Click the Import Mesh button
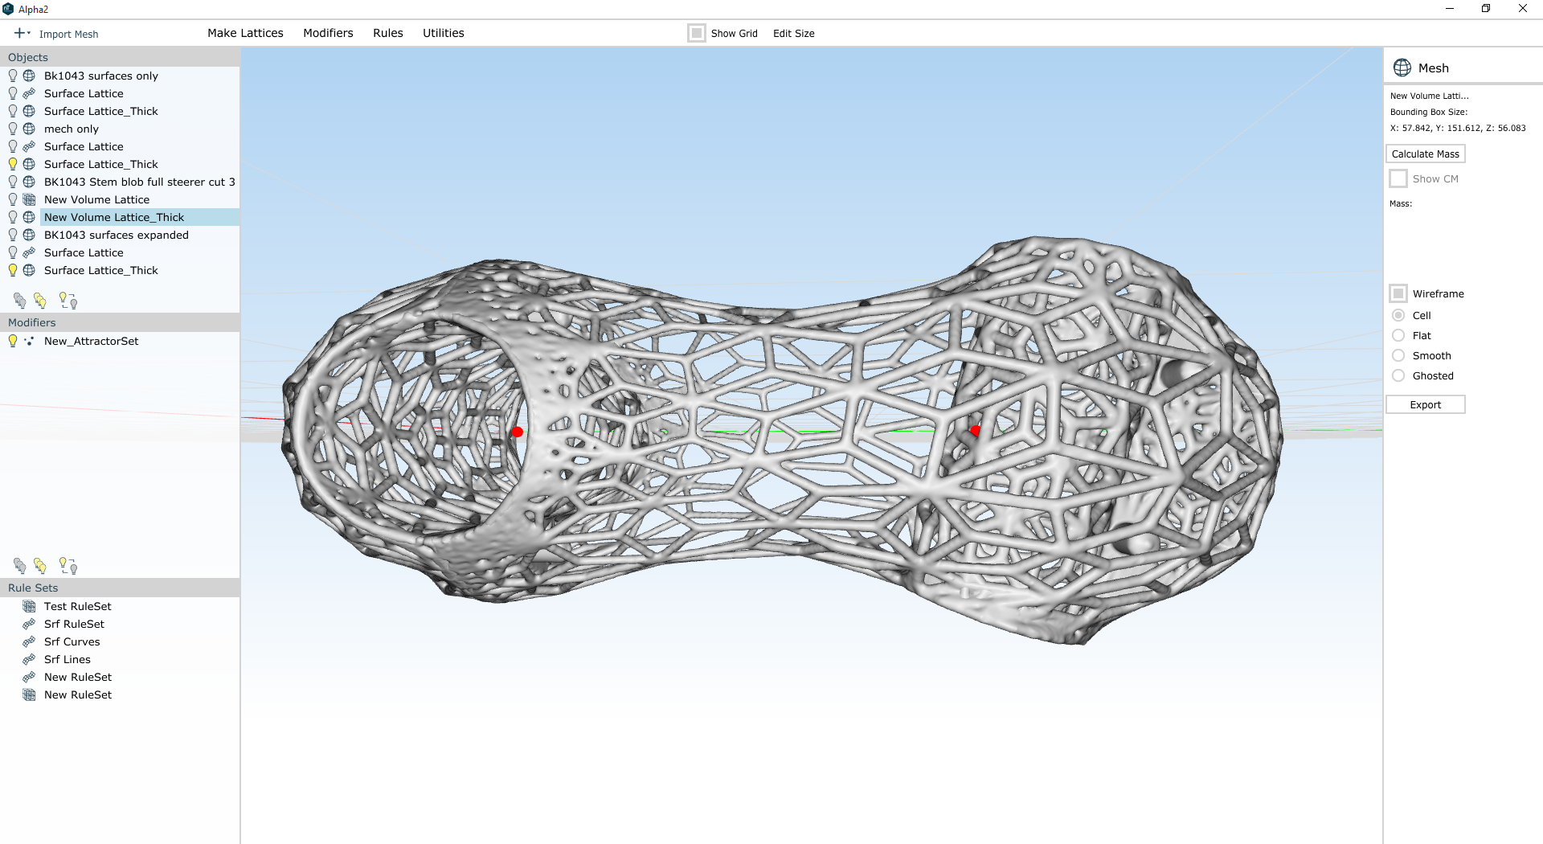1543x844 pixels. tap(68, 34)
